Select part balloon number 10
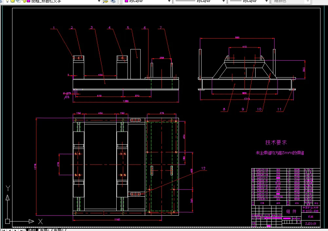 (259, 109)
